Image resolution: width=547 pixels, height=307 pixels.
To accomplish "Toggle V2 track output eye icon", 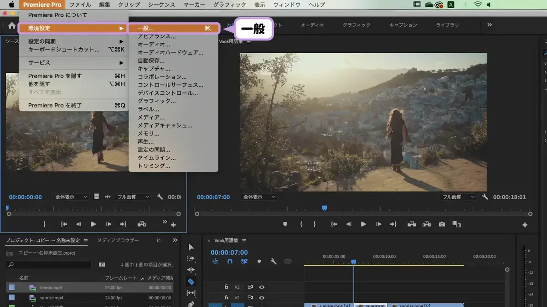I will pos(262,298).
